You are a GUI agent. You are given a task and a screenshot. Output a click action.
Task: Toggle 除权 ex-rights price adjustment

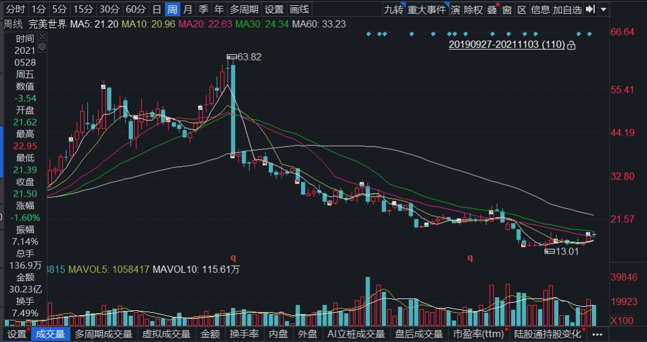click(x=473, y=9)
